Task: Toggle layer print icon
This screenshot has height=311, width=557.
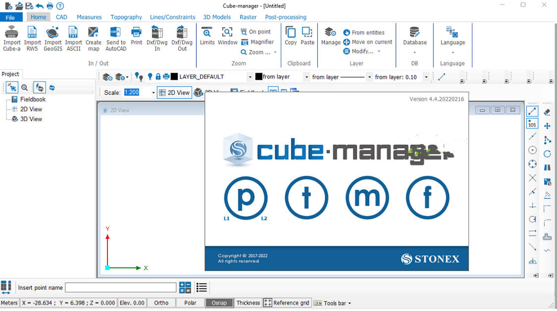Action: coord(166,77)
